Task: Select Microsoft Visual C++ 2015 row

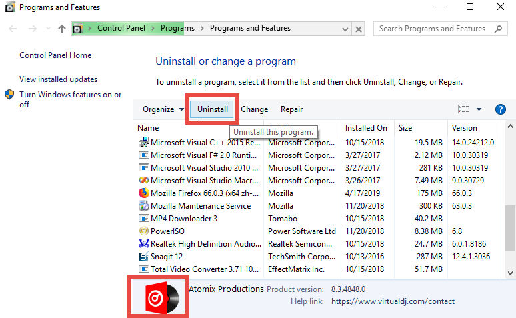Action: pyautogui.click(x=318, y=143)
